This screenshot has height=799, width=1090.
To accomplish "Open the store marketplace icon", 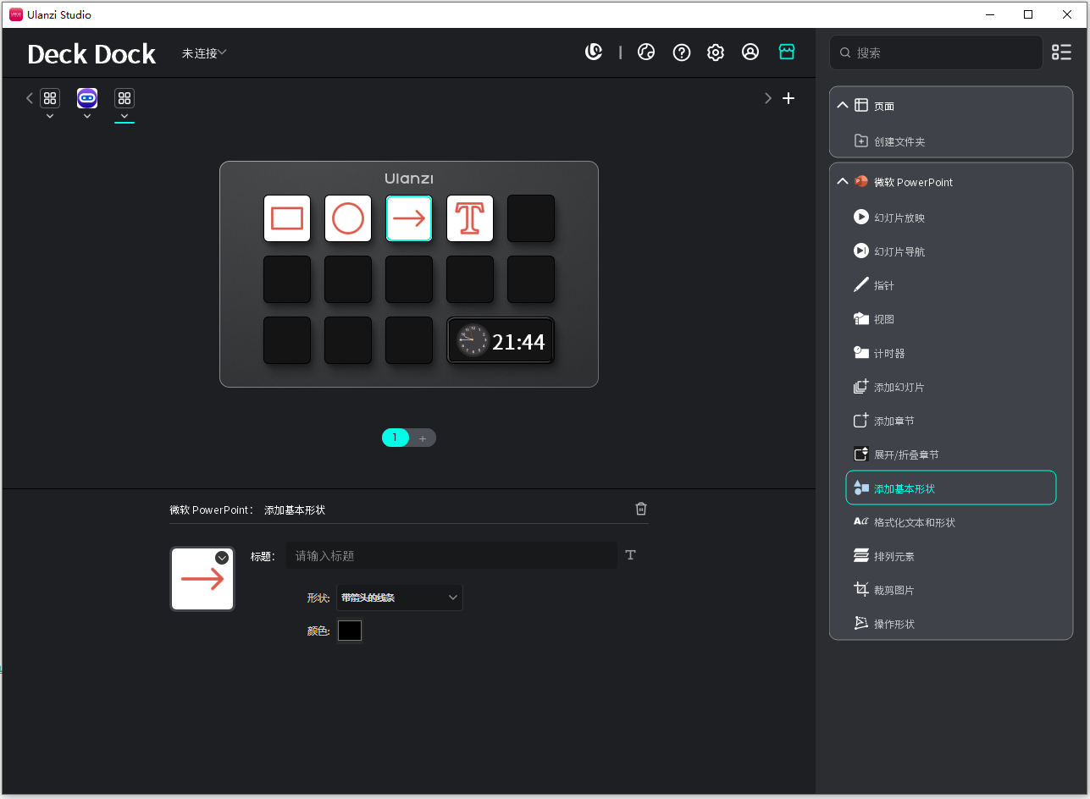I will [x=787, y=52].
